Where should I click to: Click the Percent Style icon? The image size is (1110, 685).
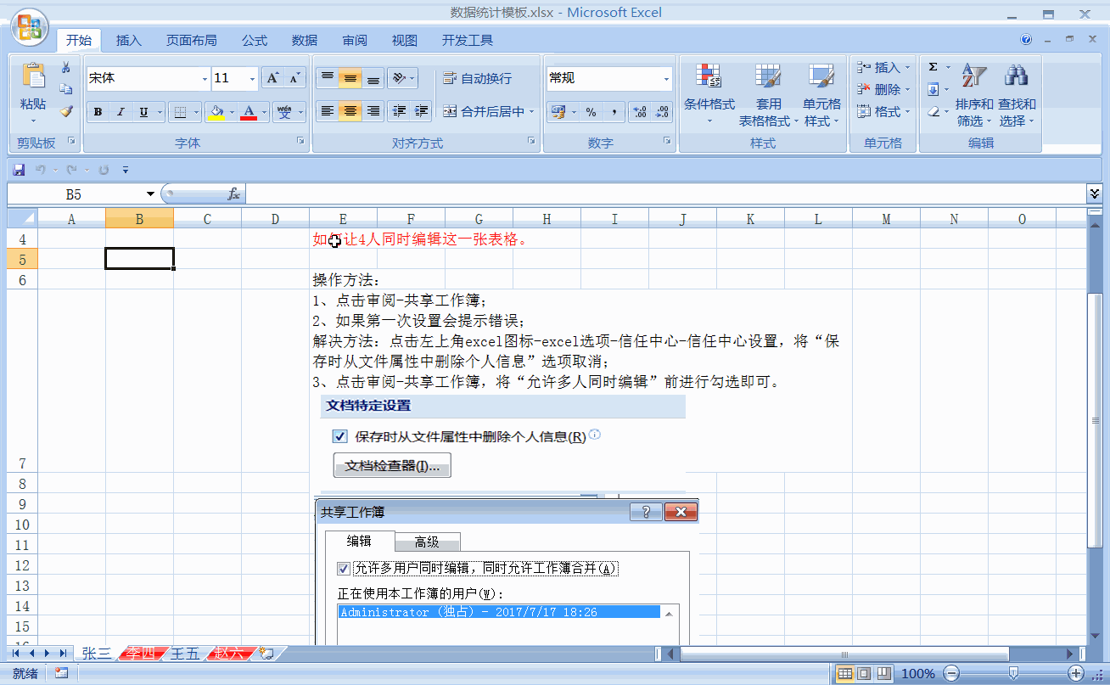point(591,112)
